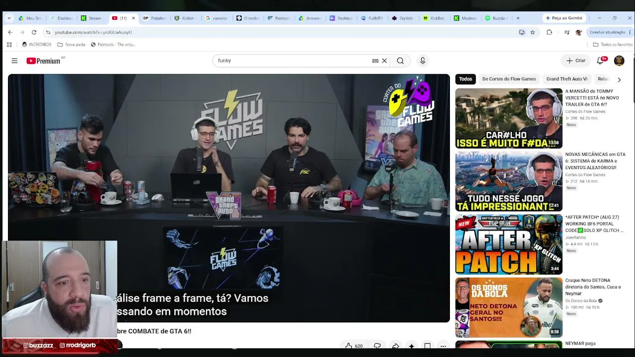Image resolution: width=635 pixels, height=357 pixels.
Task: Open more actions (three dots) below the video
Action: 443,346
